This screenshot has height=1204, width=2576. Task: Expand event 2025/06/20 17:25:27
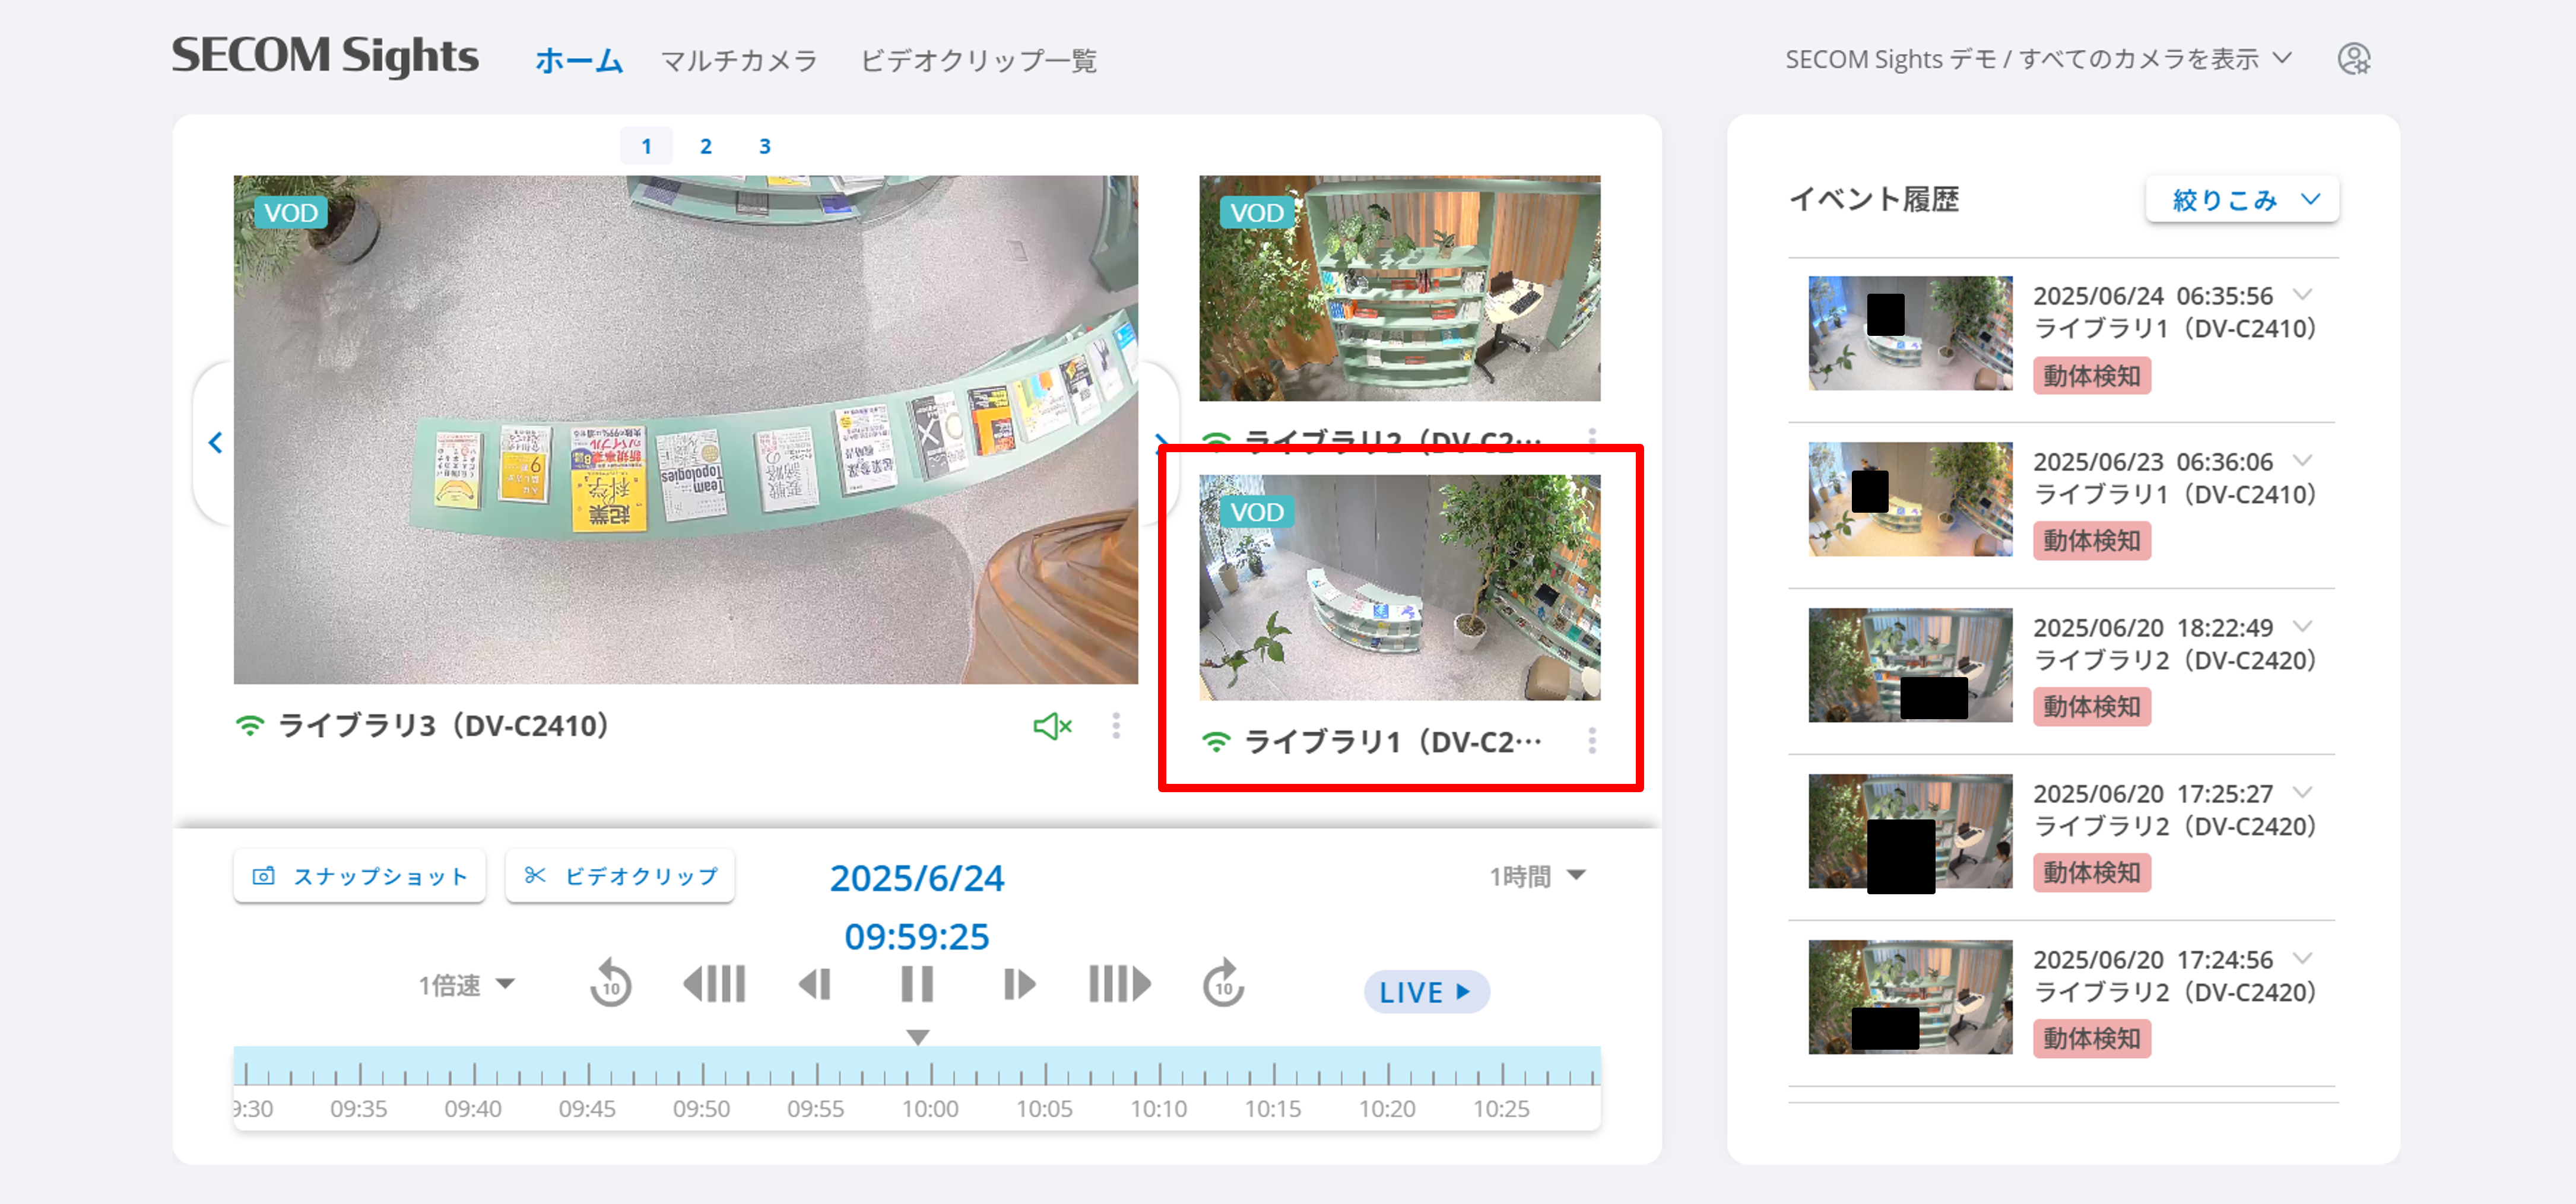[2303, 792]
